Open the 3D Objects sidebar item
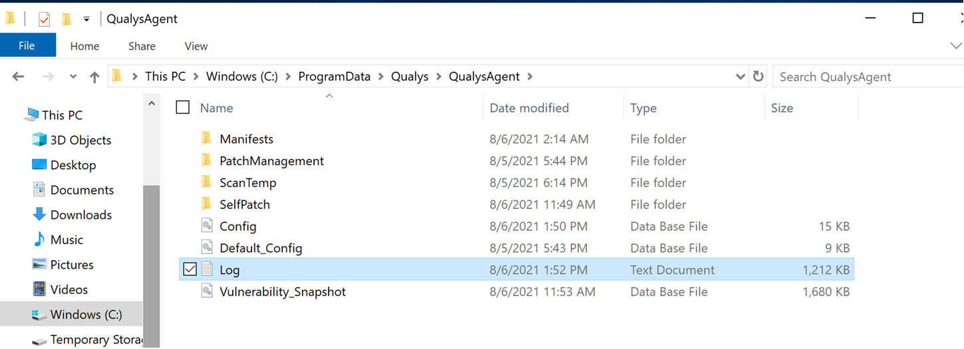This screenshot has height=349, width=964. pos(80,140)
